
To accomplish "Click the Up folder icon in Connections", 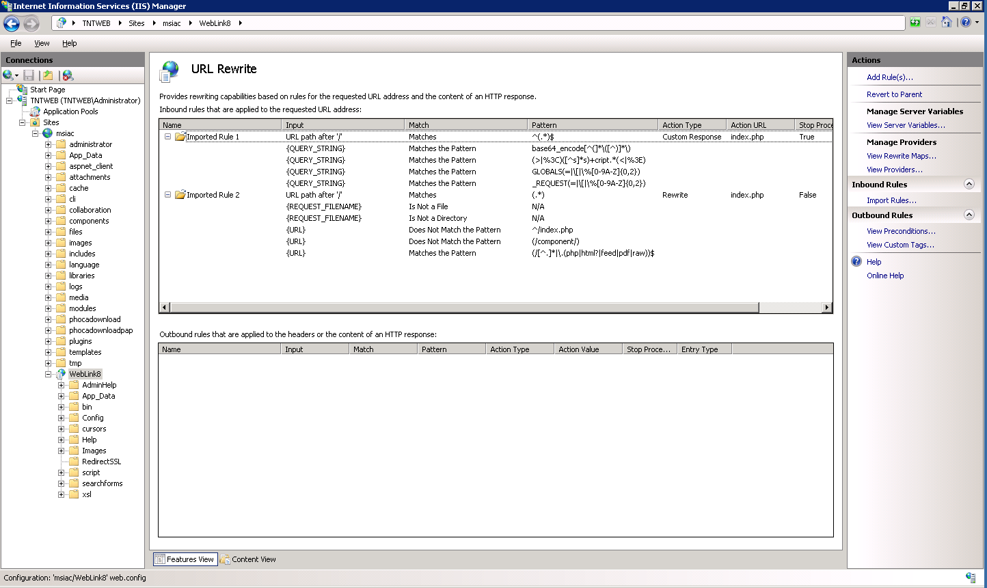I will pyautogui.click(x=47, y=75).
